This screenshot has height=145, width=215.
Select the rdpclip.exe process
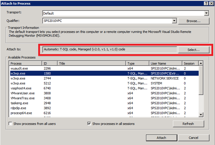(104, 108)
